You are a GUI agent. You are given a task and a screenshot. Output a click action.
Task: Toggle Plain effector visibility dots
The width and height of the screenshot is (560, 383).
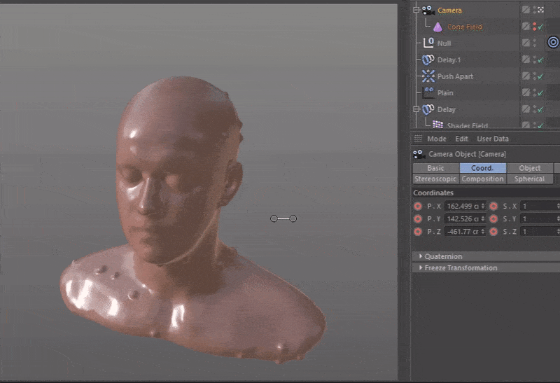pos(535,92)
